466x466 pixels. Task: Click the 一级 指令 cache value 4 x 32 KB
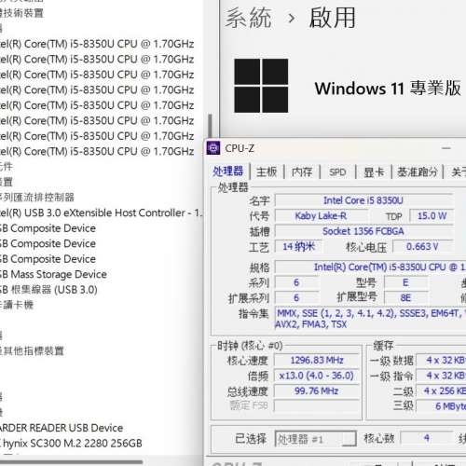(441, 376)
